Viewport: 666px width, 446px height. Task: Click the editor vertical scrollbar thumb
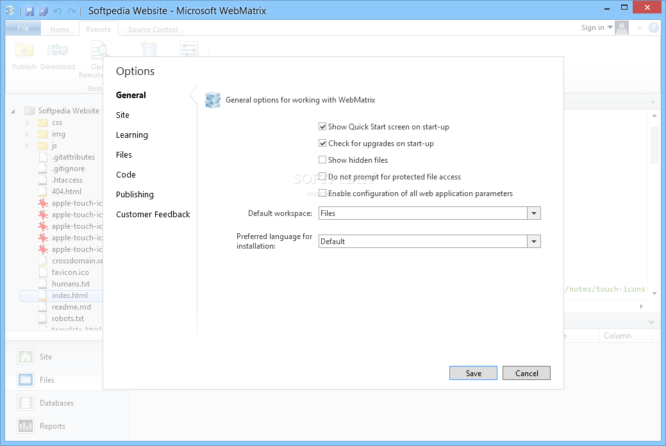coord(654,144)
